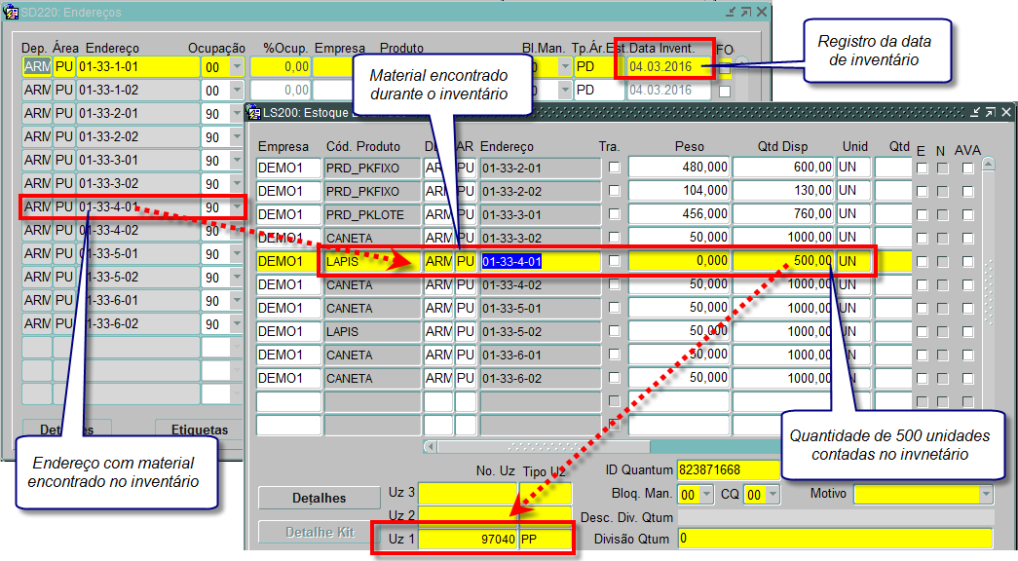Click the Uz 1 type field PP
This screenshot has height=561, width=1018.
click(x=546, y=539)
